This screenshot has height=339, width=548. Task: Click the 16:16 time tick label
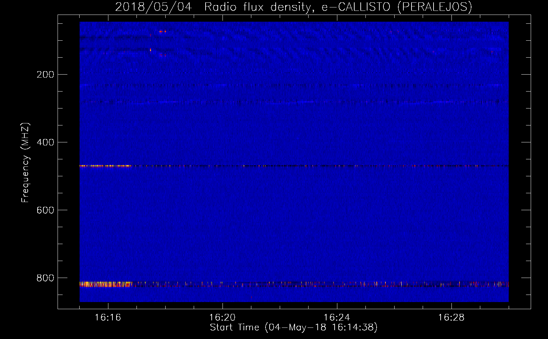coord(108,318)
